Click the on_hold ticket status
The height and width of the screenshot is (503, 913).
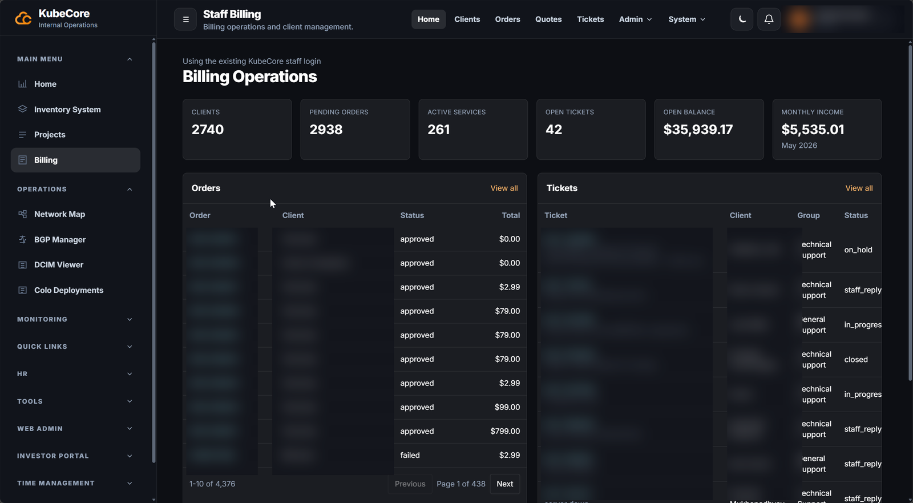click(858, 250)
